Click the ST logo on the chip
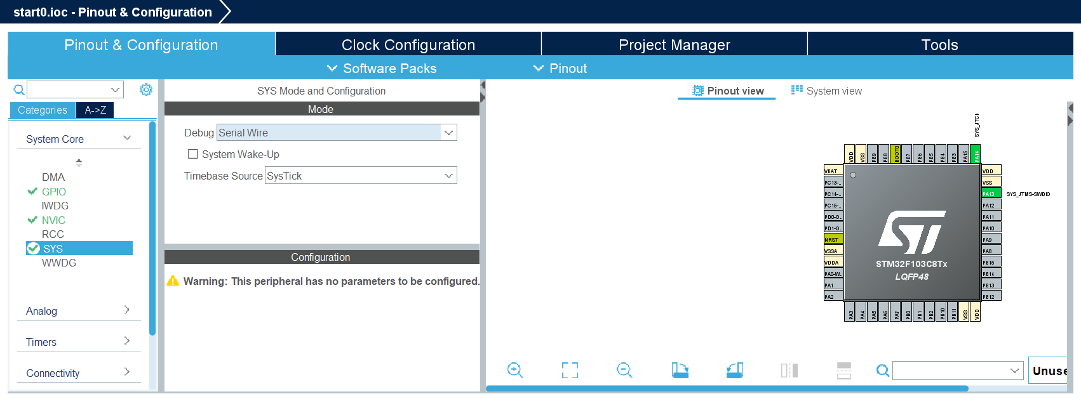Screen dimensions: 1081x401 click(912, 232)
